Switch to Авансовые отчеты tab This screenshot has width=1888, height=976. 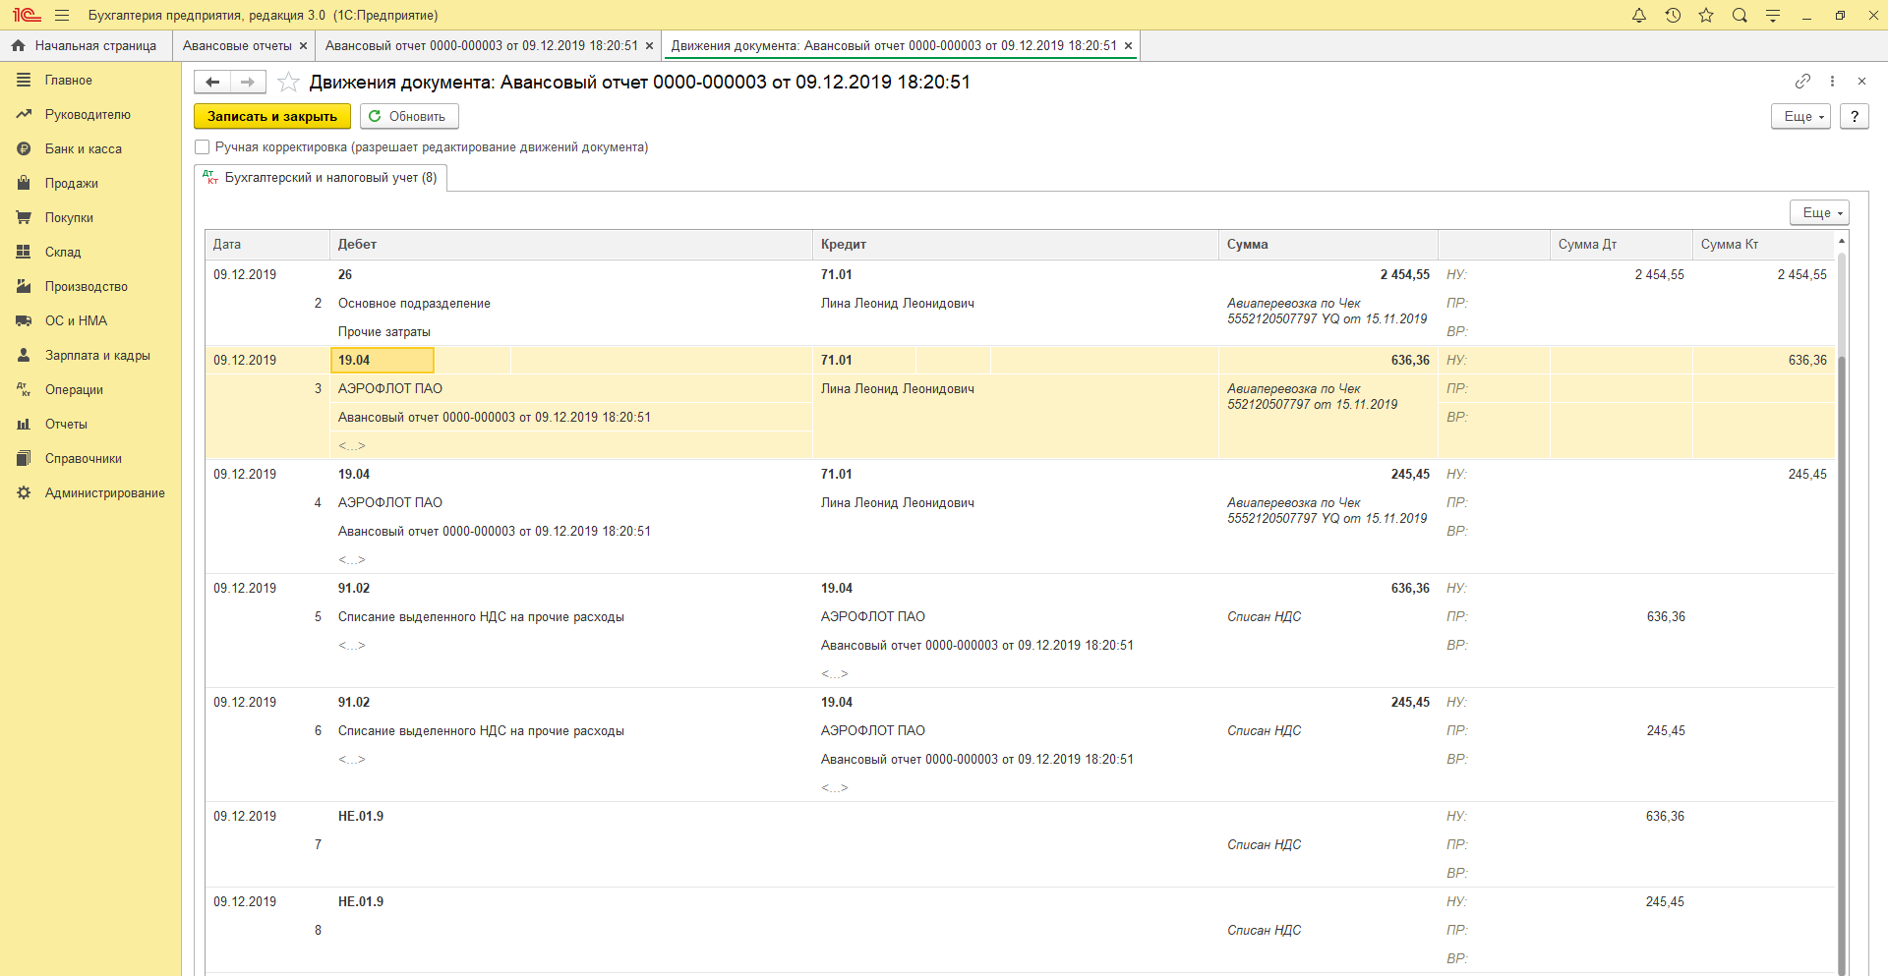pyautogui.click(x=237, y=46)
